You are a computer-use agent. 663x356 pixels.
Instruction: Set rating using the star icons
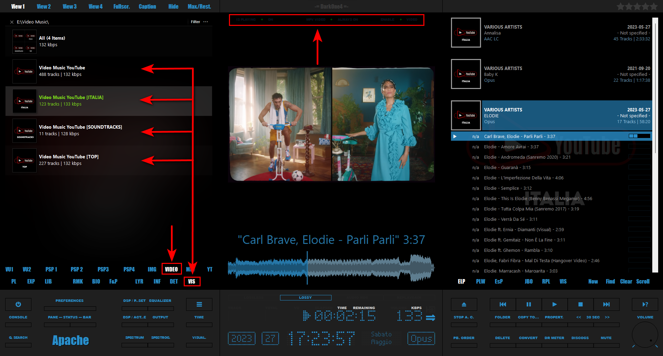tap(637, 7)
